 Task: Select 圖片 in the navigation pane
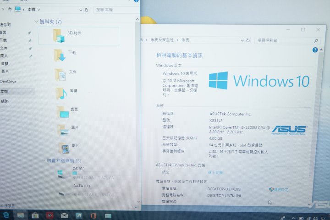pos(4,56)
